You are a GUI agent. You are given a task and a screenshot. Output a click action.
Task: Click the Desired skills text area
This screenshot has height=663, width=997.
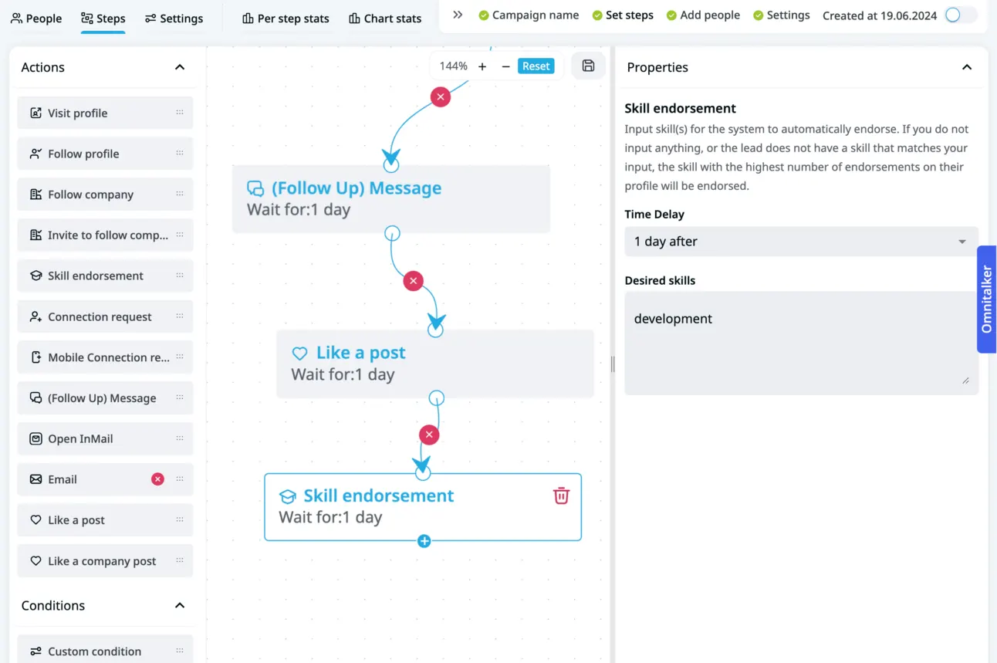801,343
